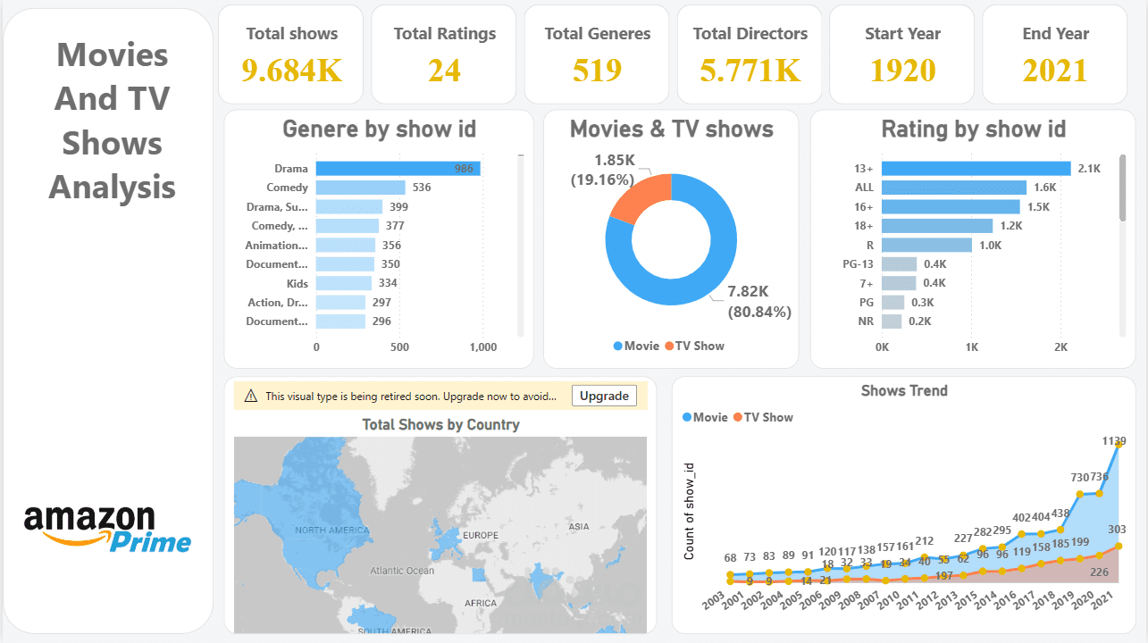Click the Europe label on the map
The width and height of the screenshot is (1148, 643).
(x=480, y=535)
